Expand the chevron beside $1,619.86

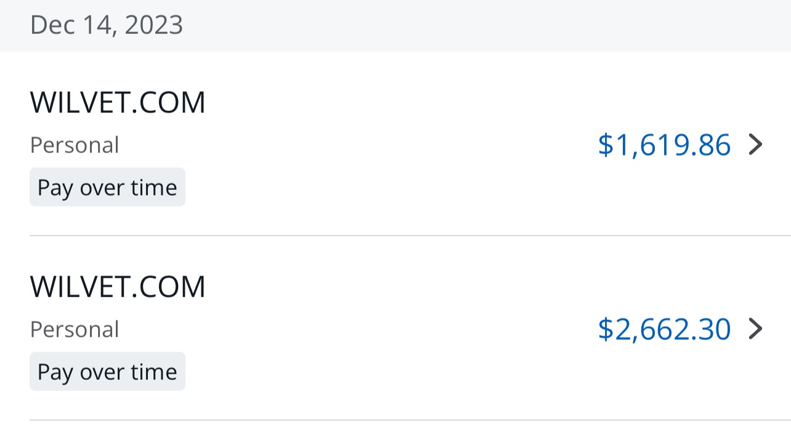click(755, 145)
